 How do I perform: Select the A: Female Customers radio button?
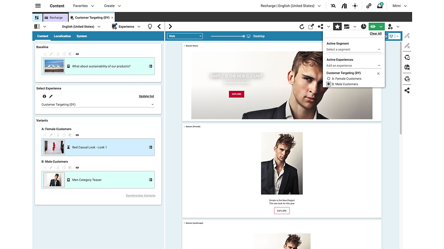(328, 78)
